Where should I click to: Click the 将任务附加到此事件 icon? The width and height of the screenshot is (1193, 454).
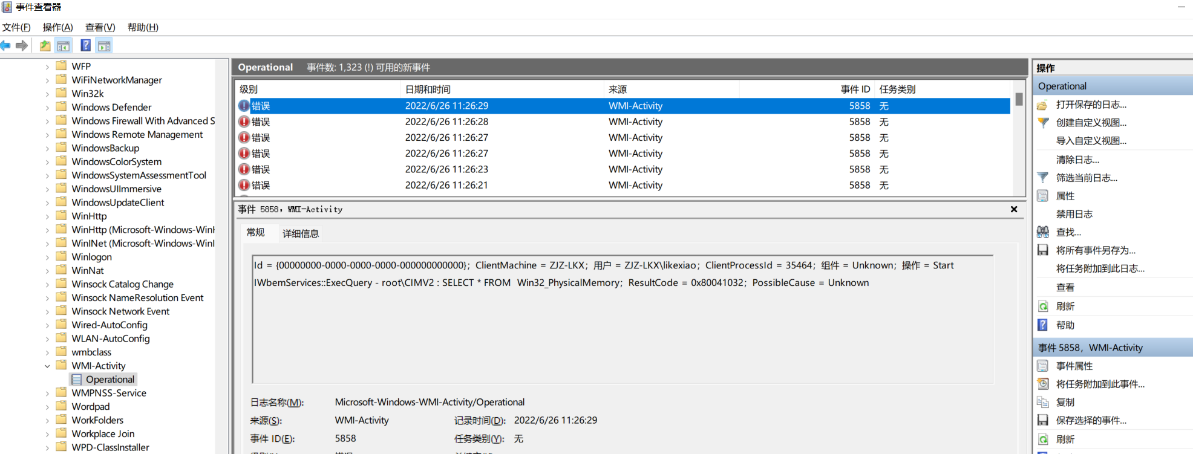1042,384
